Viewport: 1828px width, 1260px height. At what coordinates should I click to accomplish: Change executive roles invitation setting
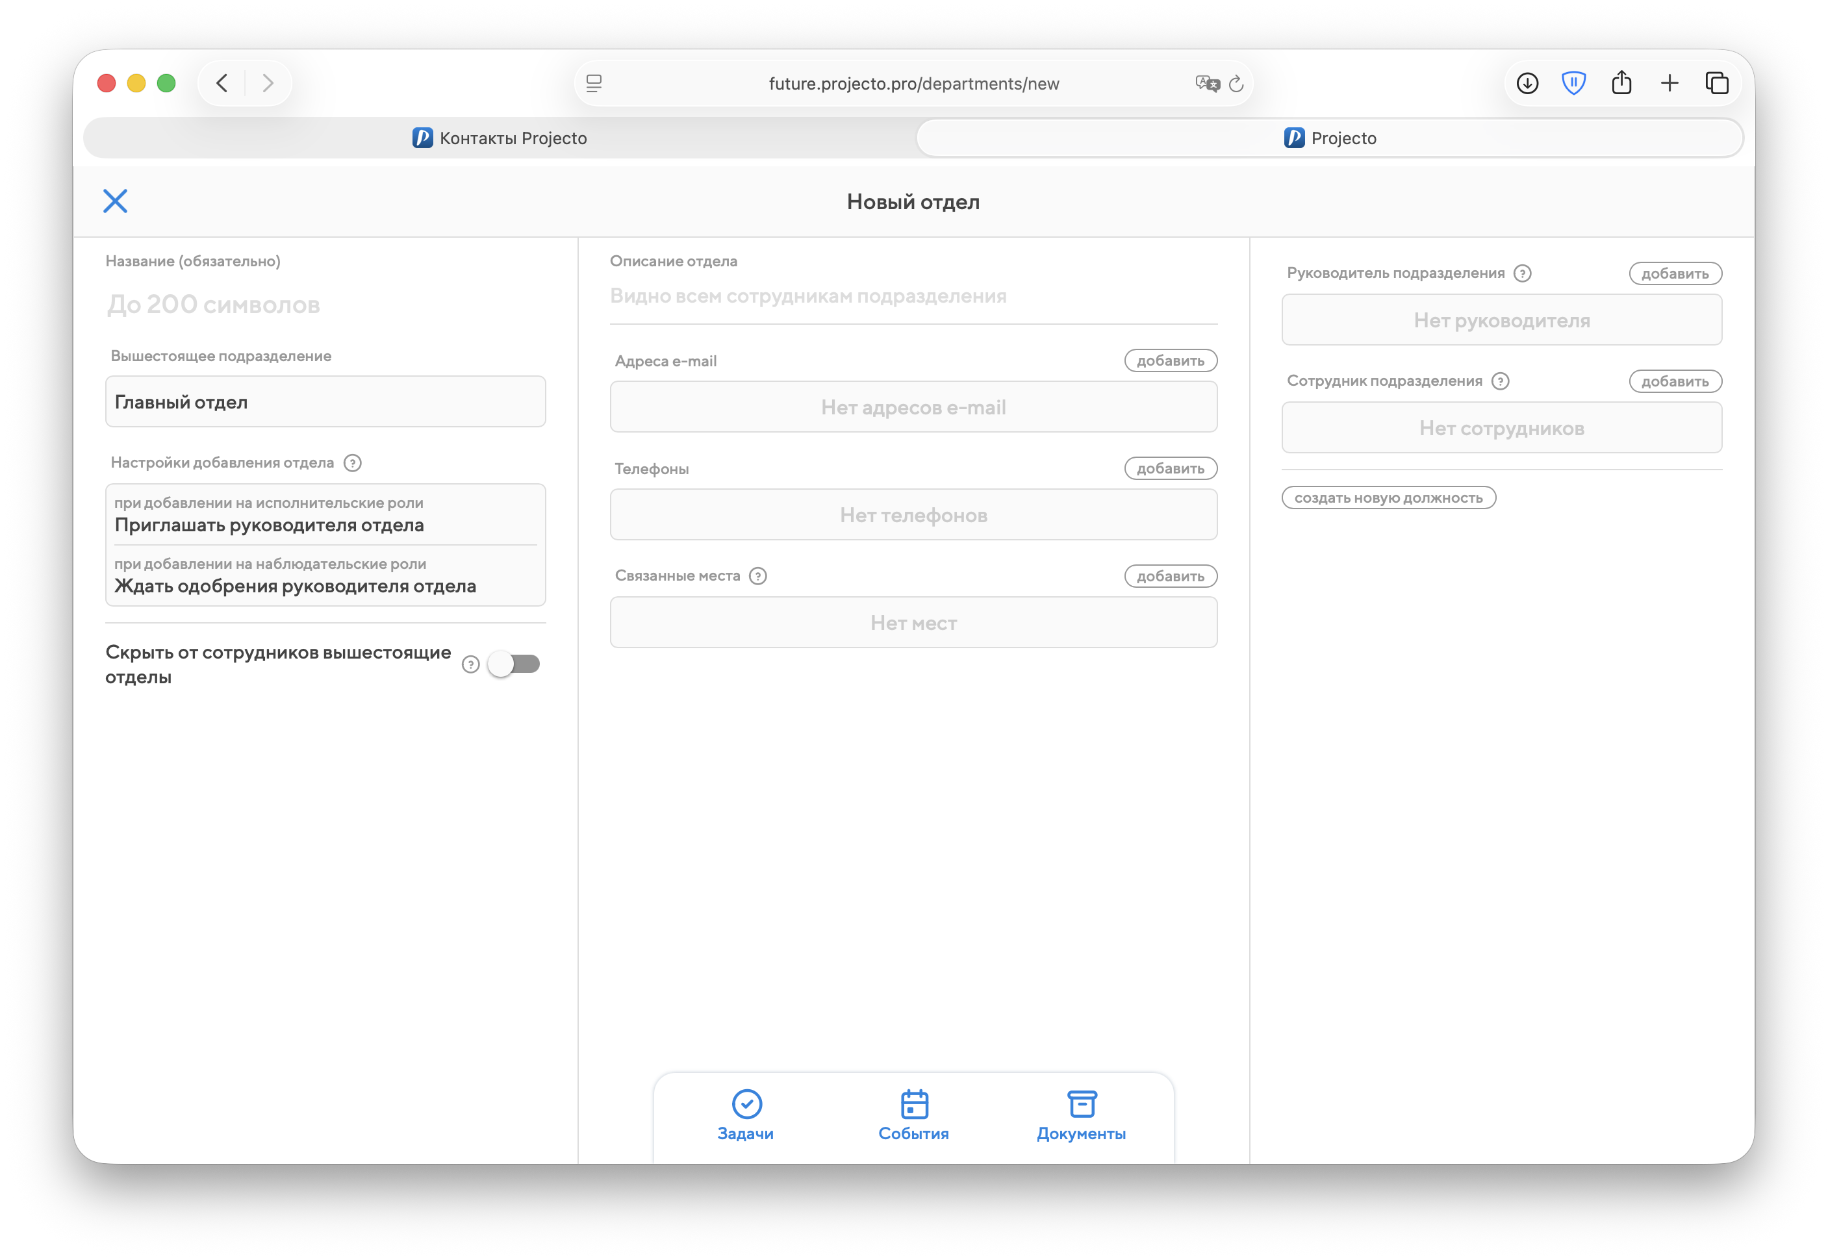pos(325,516)
